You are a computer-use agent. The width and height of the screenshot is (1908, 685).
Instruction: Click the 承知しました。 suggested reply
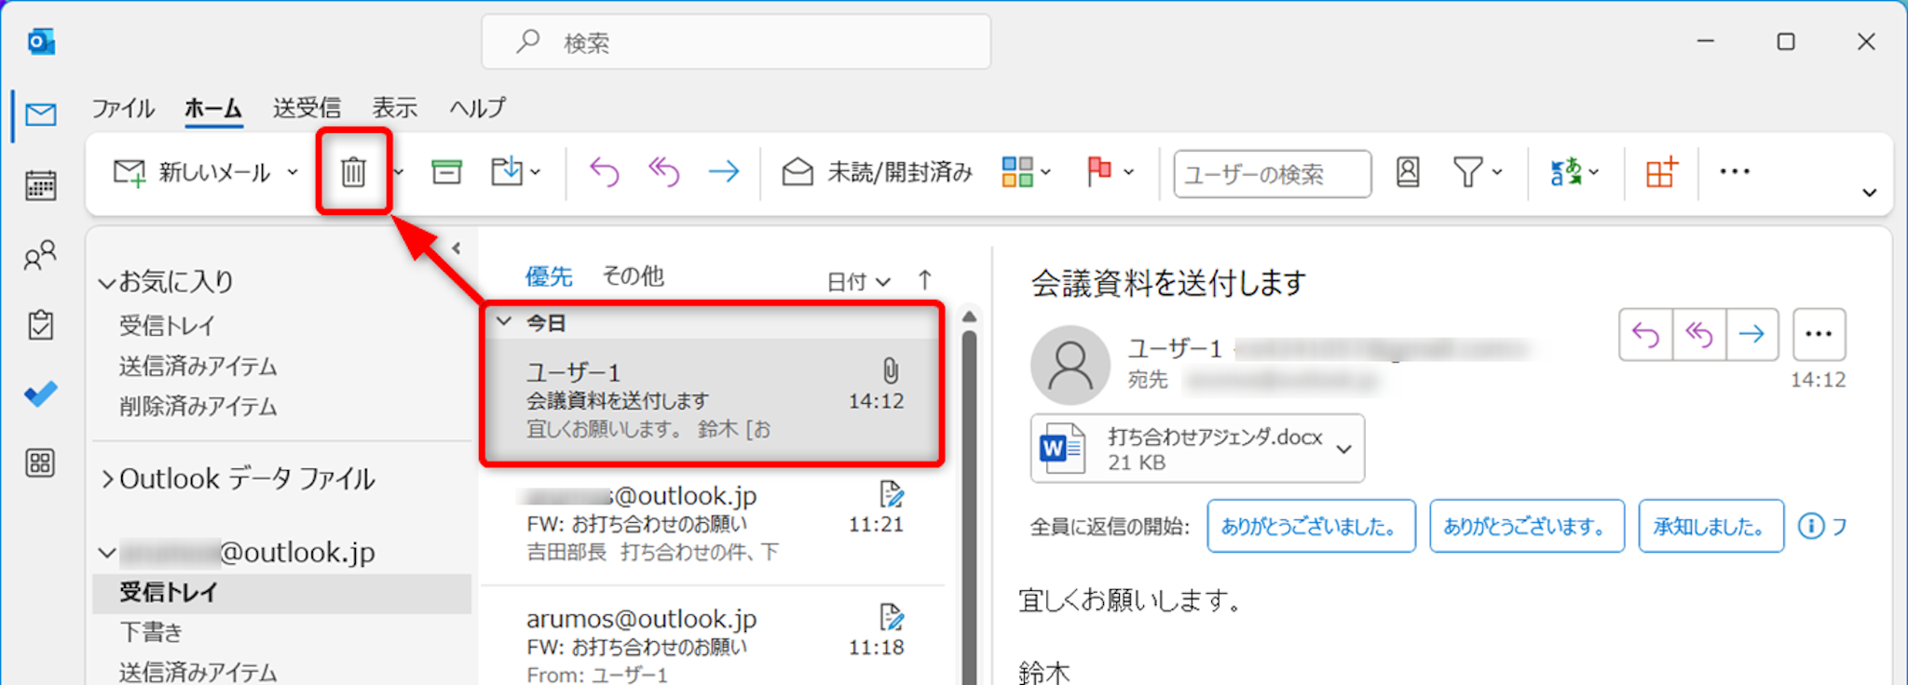click(1710, 527)
